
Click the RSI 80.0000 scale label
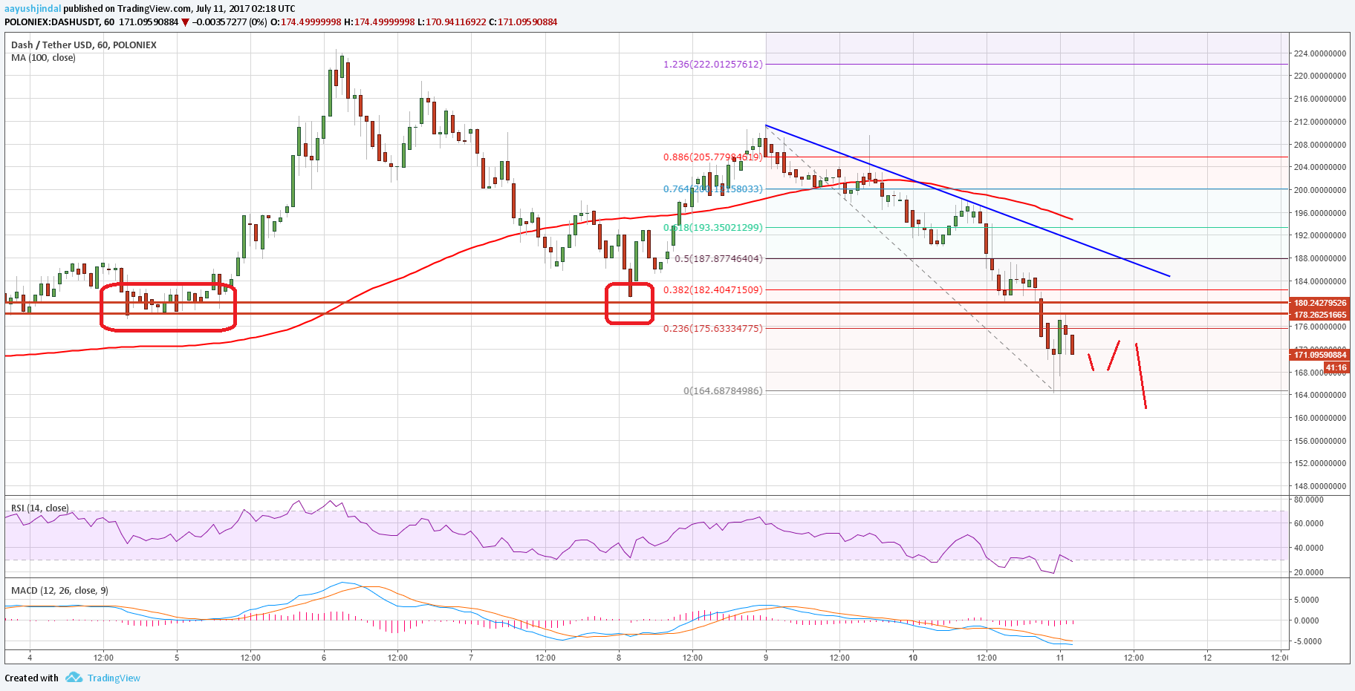[1308, 500]
